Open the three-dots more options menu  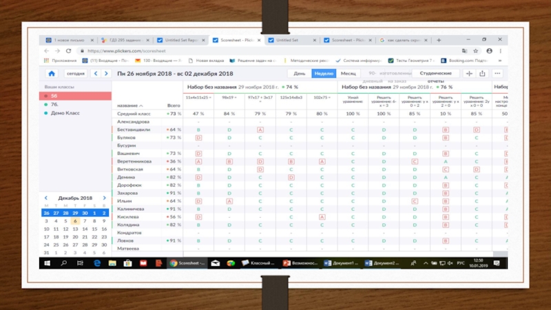497,74
